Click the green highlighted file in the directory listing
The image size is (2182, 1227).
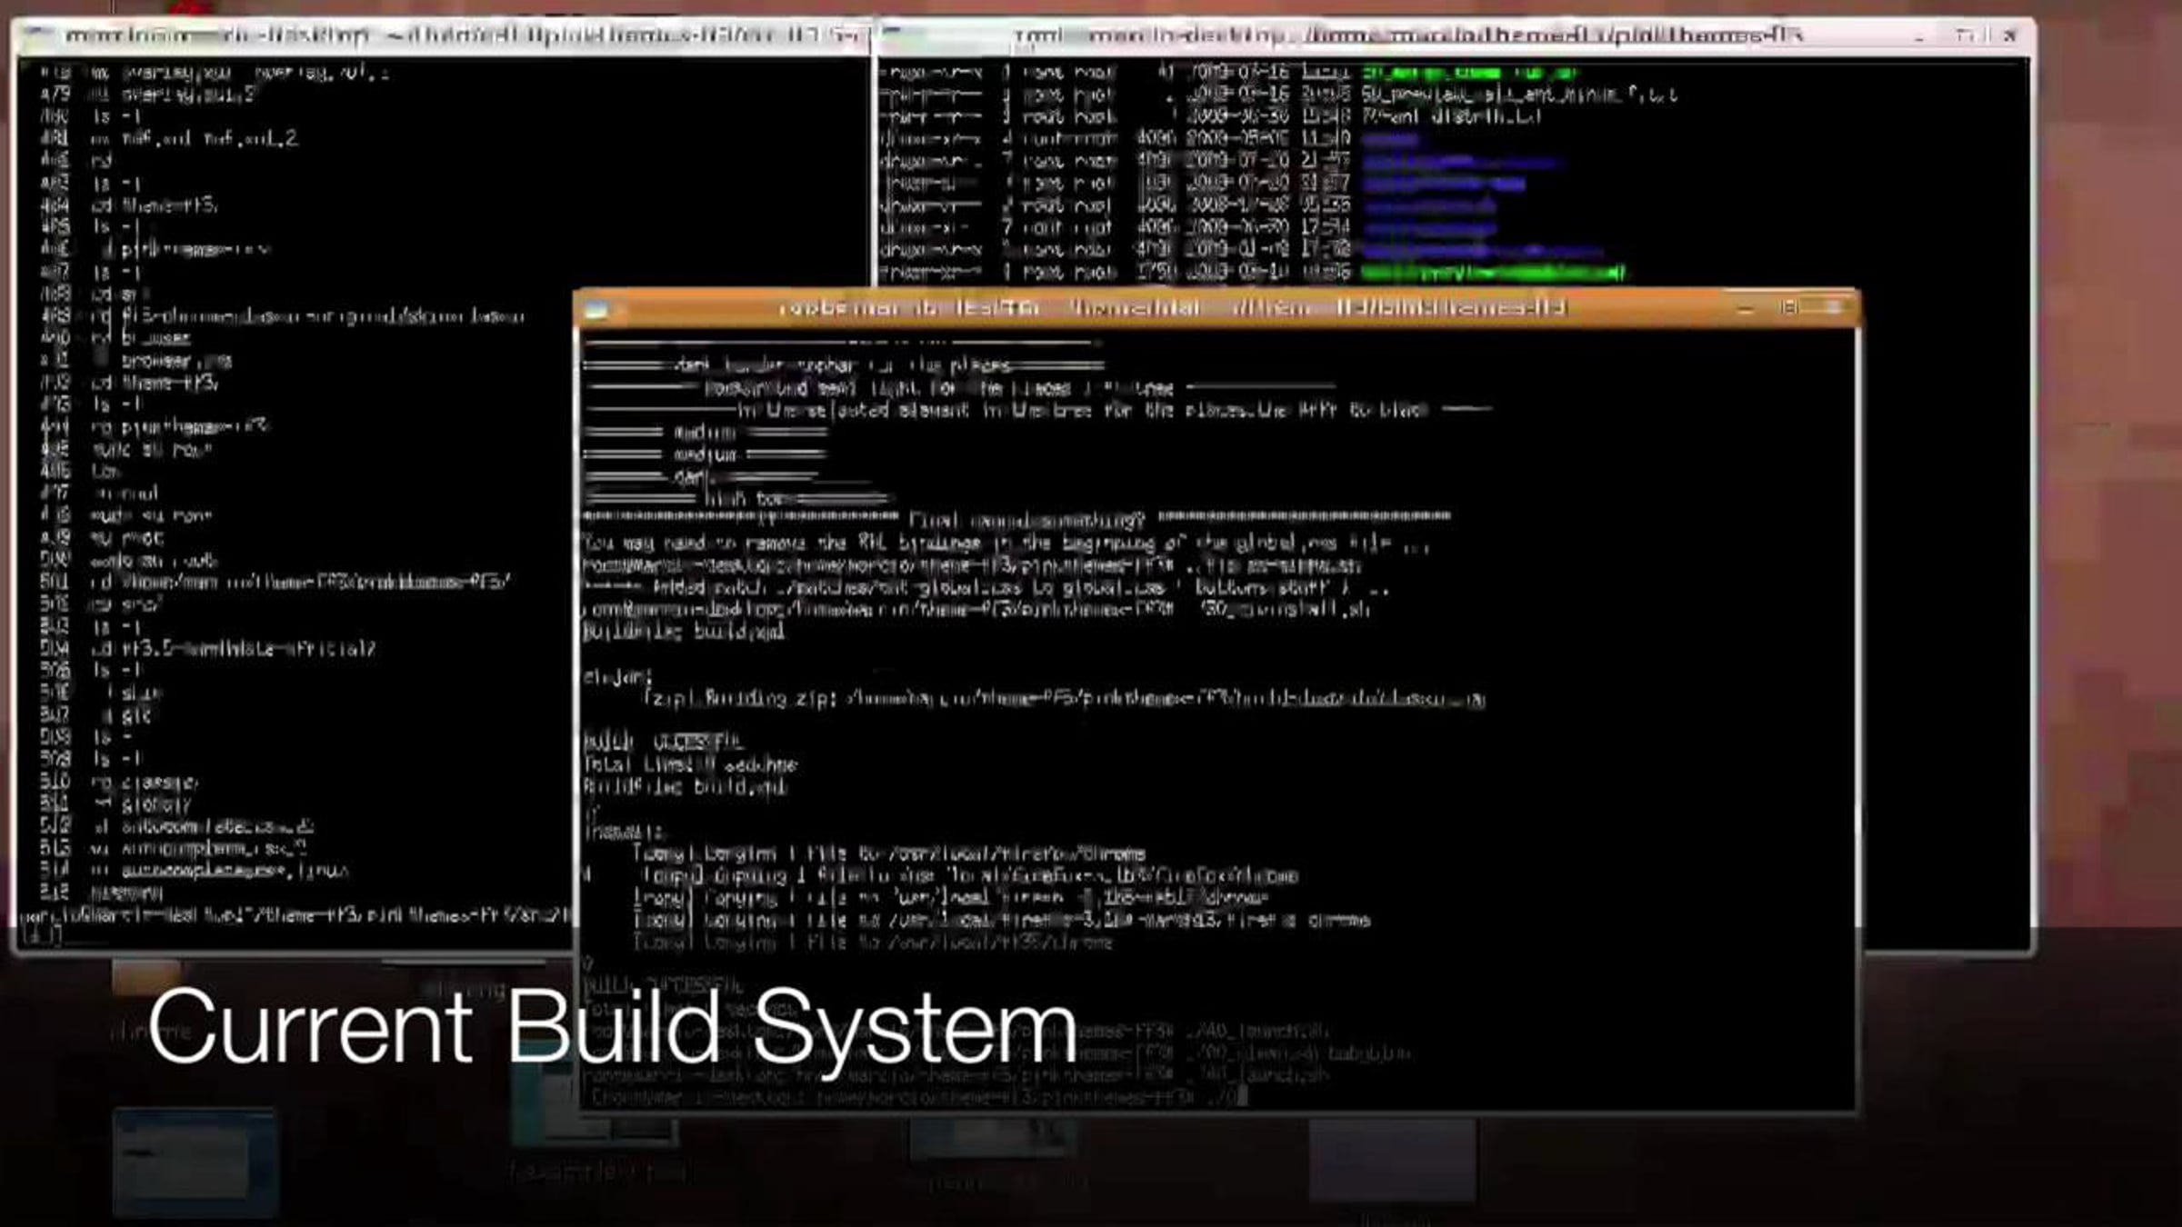click(x=1492, y=272)
